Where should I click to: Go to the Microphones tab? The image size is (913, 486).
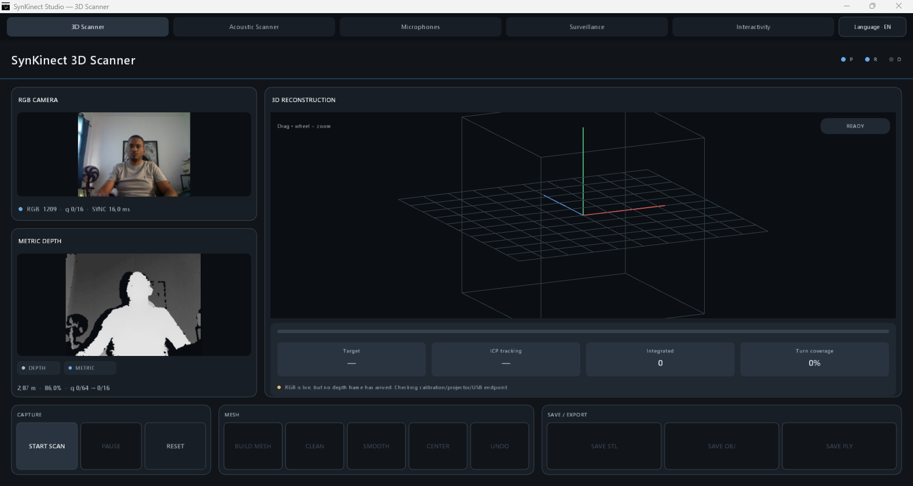point(421,27)
